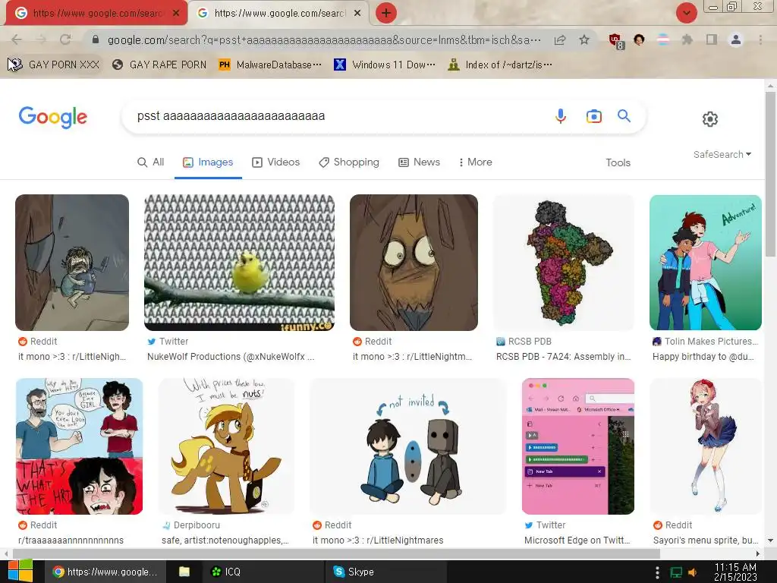
Task: Click the NukeWolf Productions caption link
Action: (x=231, y=357)
